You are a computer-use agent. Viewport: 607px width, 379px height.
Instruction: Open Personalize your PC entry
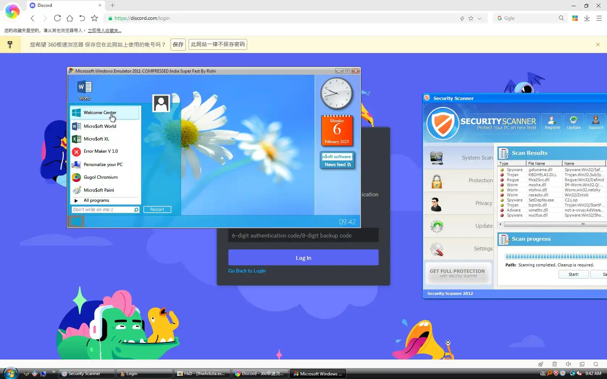tap(105, 165)
